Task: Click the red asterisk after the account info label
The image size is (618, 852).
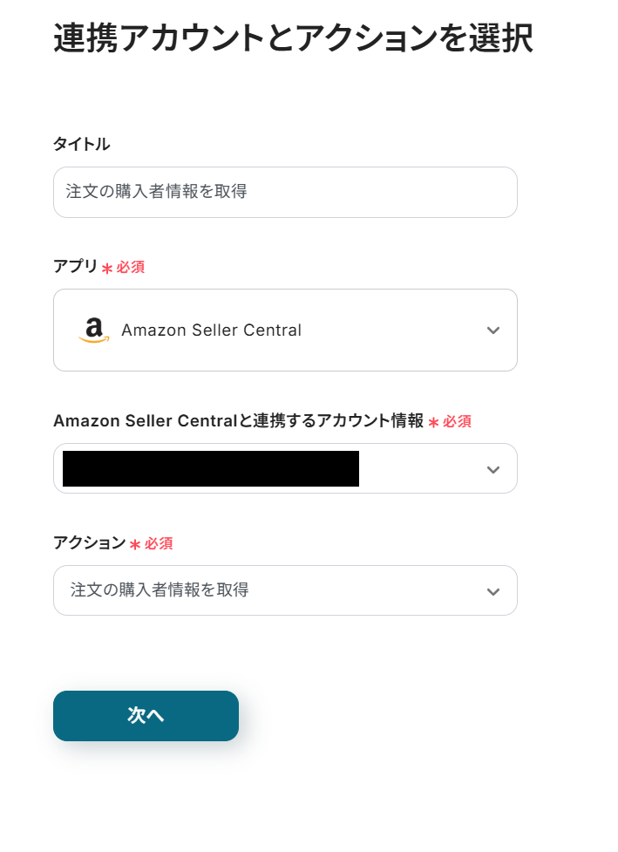Action: tap(433, 423)
